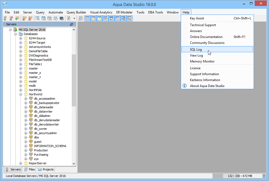Toggle the bar chart view button
Image resolution: width=269 pixels, height=181 pixels.
[x=129, y=18]
